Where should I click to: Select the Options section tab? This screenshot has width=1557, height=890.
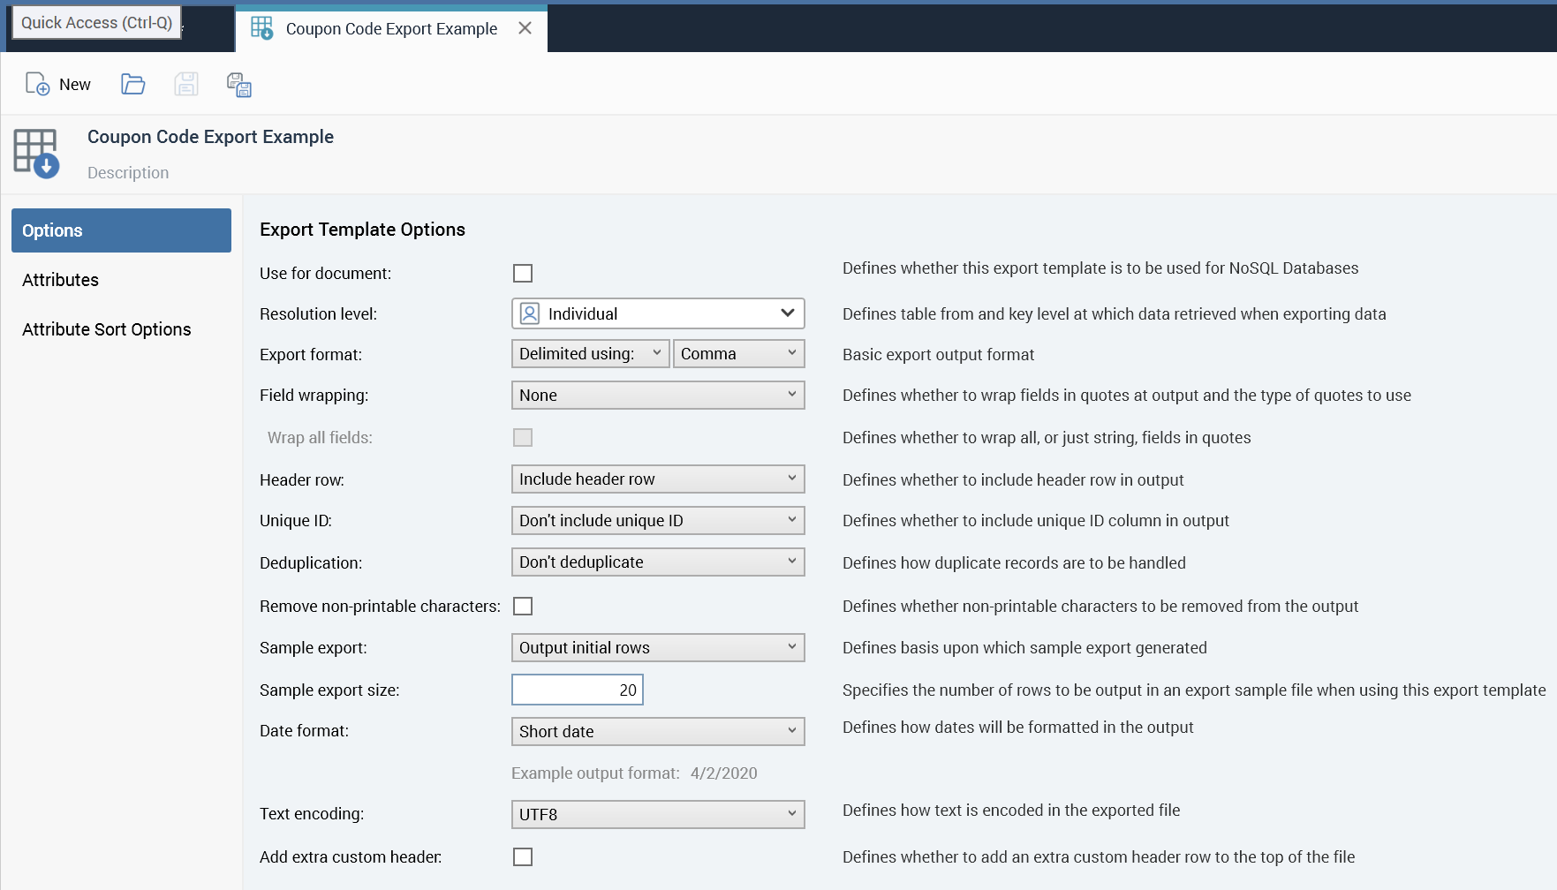[x=121, y=230]
